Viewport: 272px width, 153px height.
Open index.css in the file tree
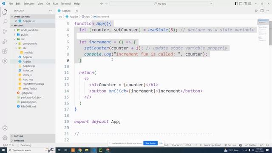coord(28,71)
